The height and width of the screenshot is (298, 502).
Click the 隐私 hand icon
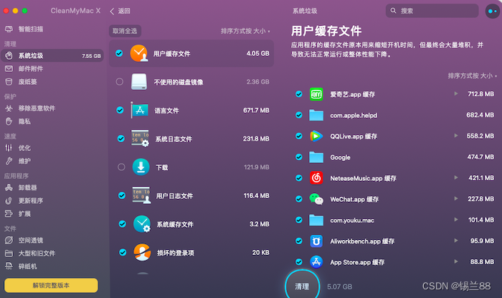(9, 121)
